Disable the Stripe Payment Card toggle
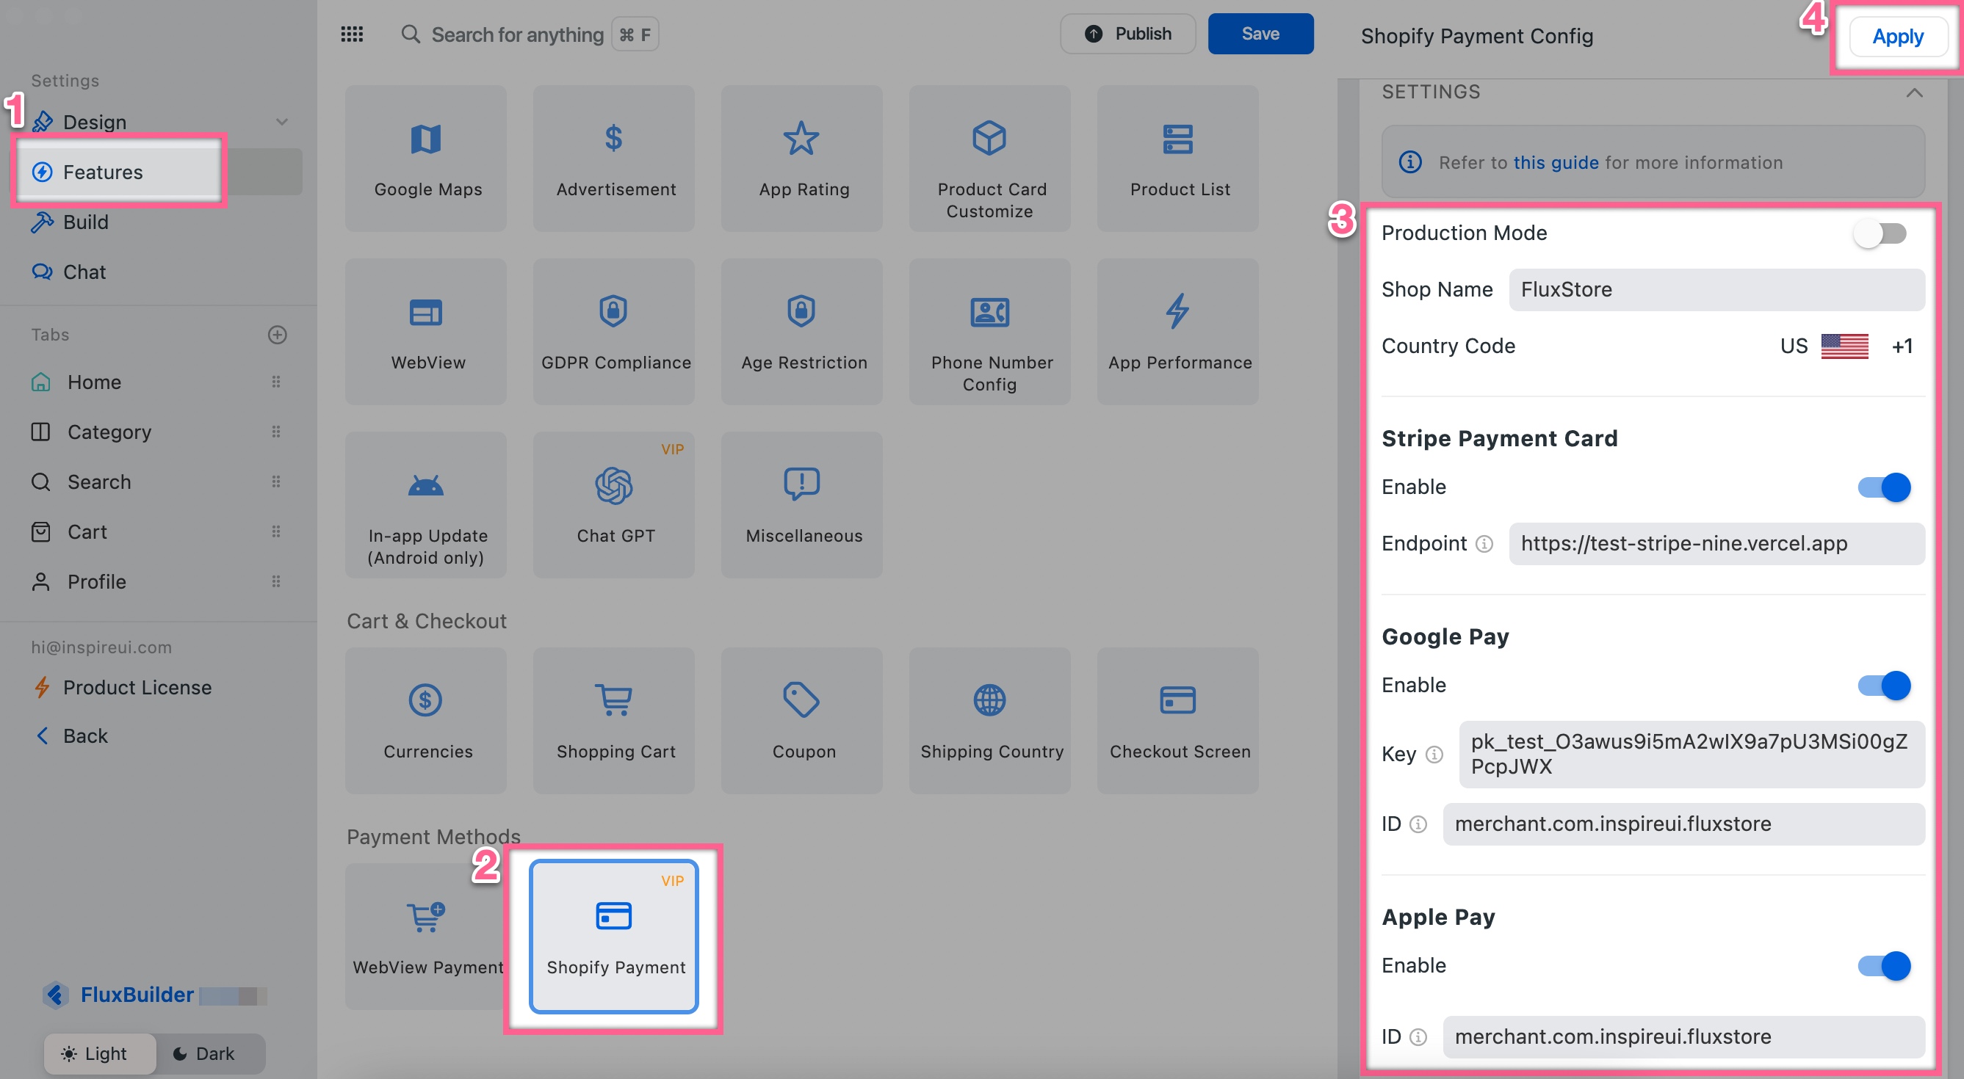Viewport: 1964px width, 1079px height. (x=1883, y=487)
